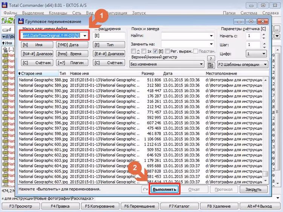Click the rename dialog floppy title icon

tap(21, 21)
